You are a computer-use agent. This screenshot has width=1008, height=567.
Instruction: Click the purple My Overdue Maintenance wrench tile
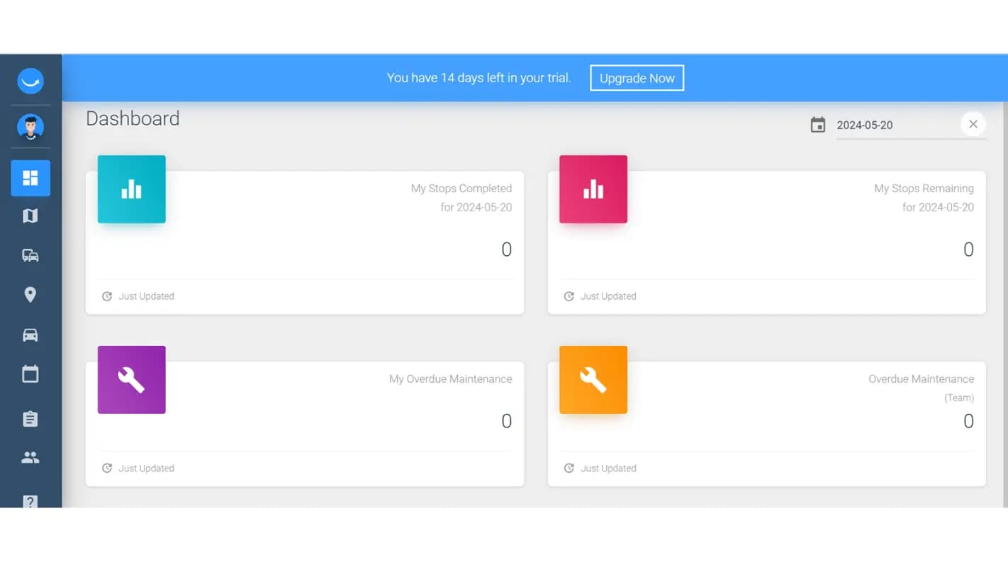132,380
